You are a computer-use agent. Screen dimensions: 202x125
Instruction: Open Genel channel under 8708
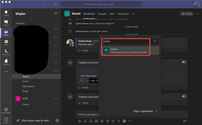(25, 104)
